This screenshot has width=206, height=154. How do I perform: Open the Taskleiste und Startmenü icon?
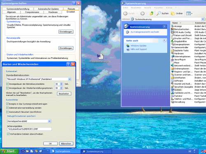coord(173,93)
